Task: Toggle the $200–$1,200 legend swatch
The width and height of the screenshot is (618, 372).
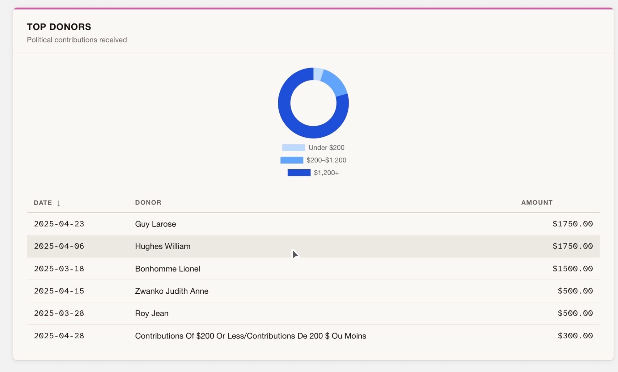Action: point(291,160)
